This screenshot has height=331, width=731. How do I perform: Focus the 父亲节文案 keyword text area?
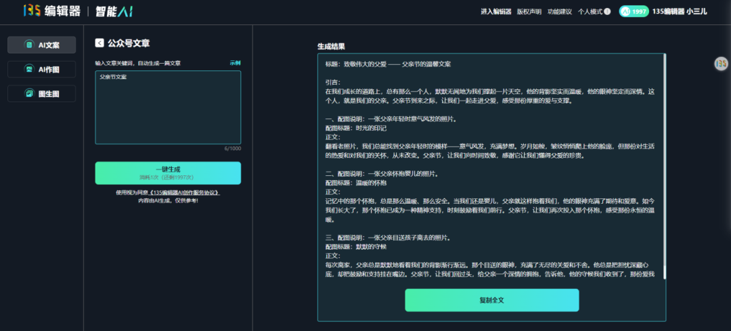(x=168, y=107)
